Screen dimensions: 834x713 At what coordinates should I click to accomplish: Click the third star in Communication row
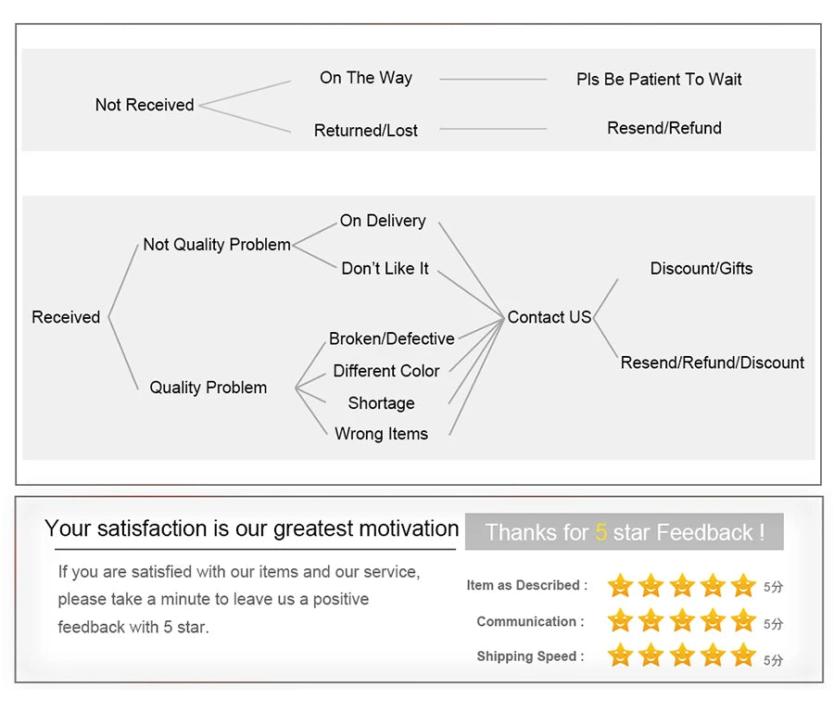[682, 620]
